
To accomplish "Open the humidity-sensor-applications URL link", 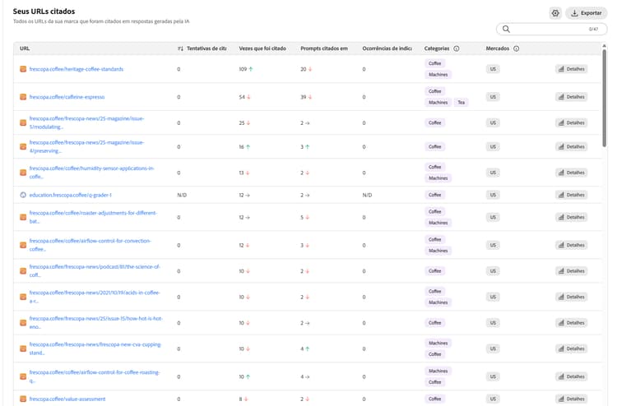I will (91, 173).
